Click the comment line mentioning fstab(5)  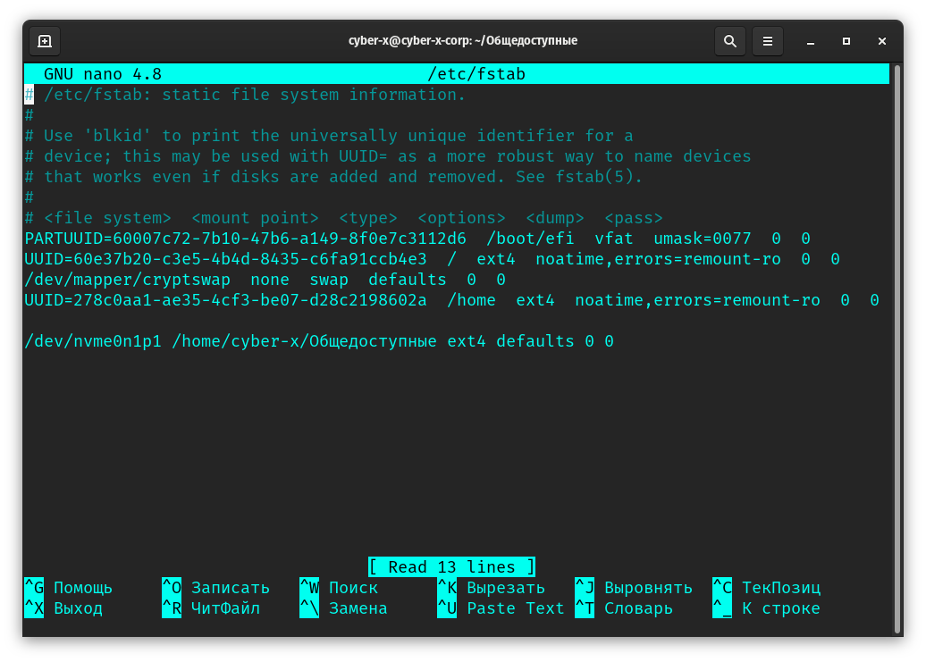coord(333,177)
